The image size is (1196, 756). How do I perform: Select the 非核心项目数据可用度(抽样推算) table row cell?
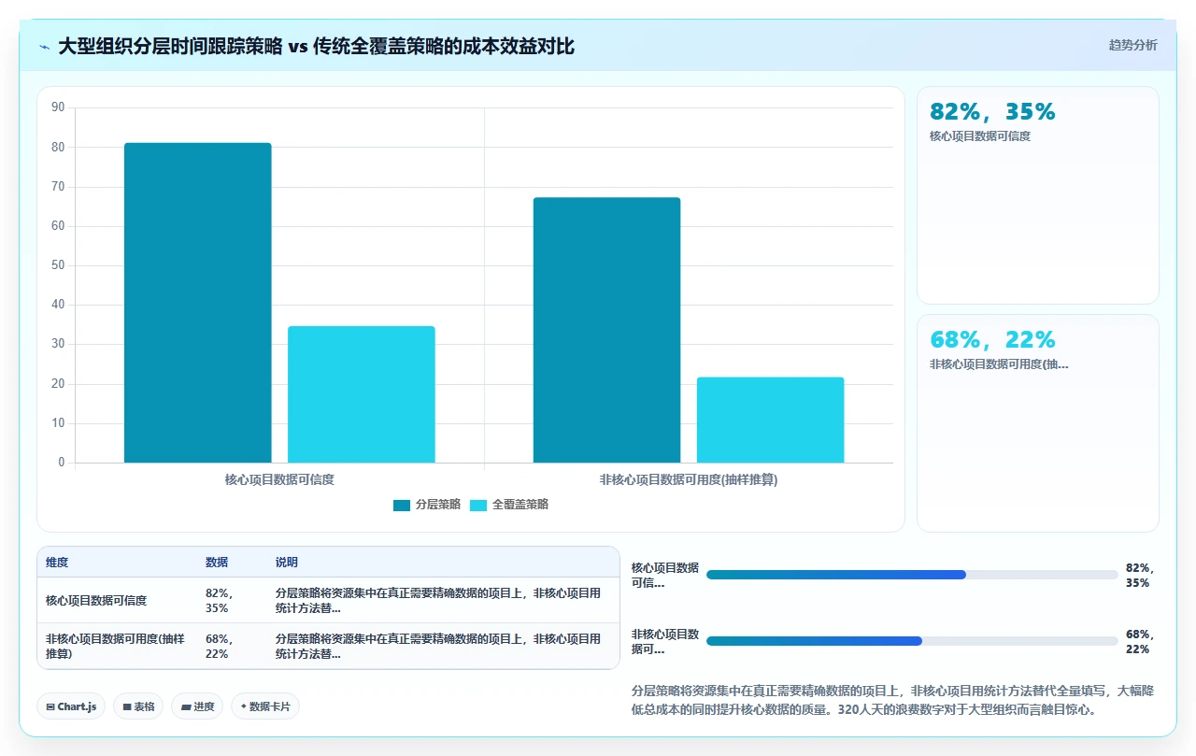[x=115, y=647]
